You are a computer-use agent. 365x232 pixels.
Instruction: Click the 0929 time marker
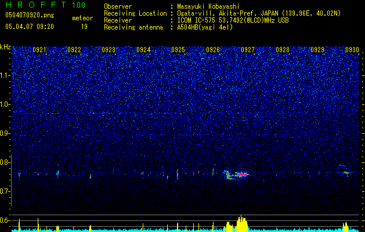(x=317, y=49)
